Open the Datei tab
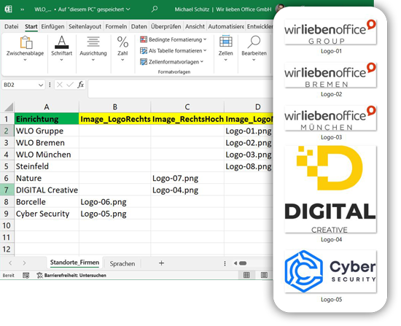Image resolution: width=401 pixels, height=326 pixels. click(x=12, y=26)
